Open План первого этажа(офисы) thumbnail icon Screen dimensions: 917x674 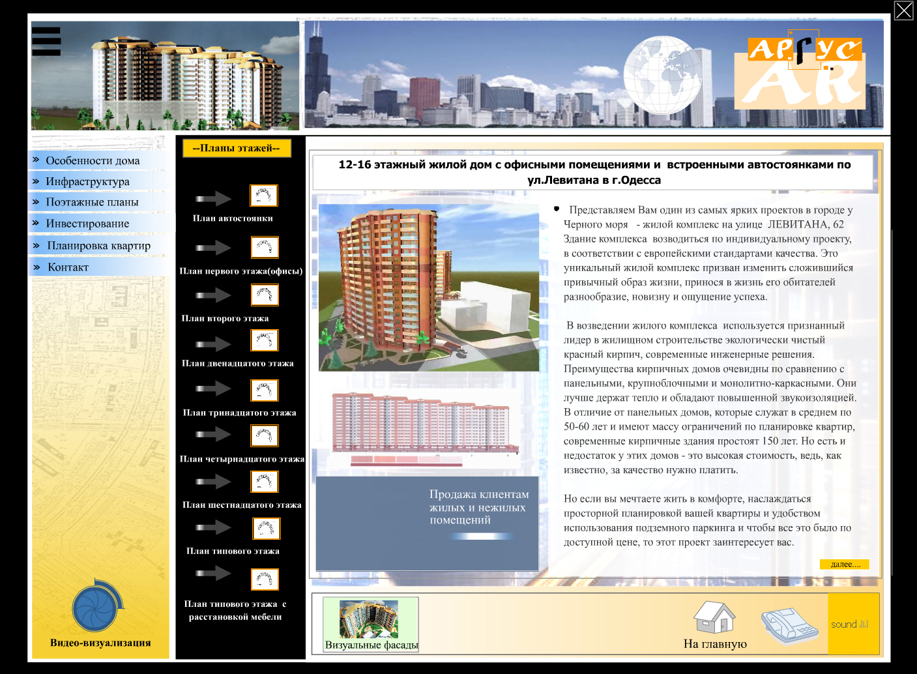point(265,248)
